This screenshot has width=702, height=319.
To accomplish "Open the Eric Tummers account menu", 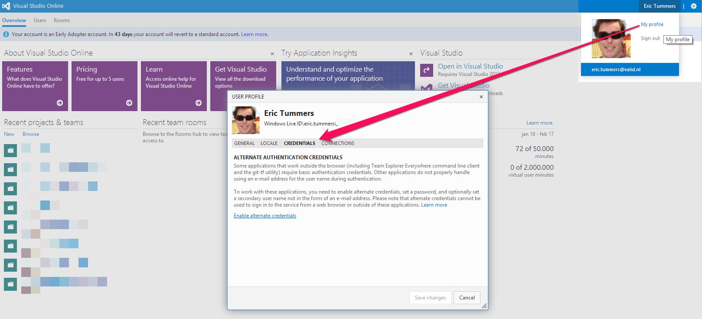I will 659,6.
